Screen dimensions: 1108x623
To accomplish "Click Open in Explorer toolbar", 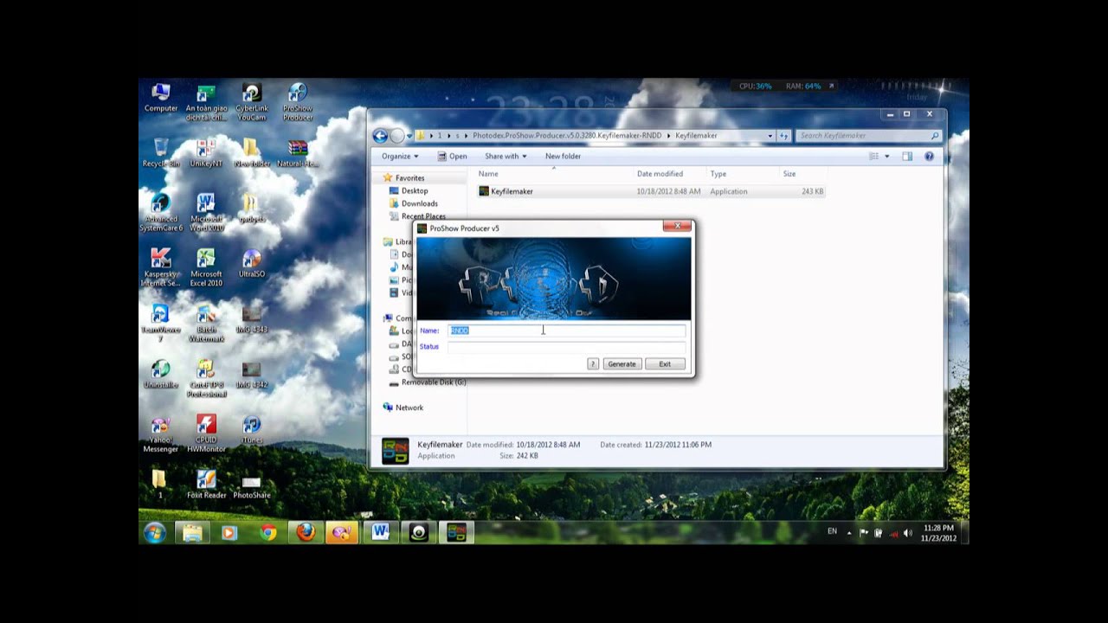I will pos(452,157).
